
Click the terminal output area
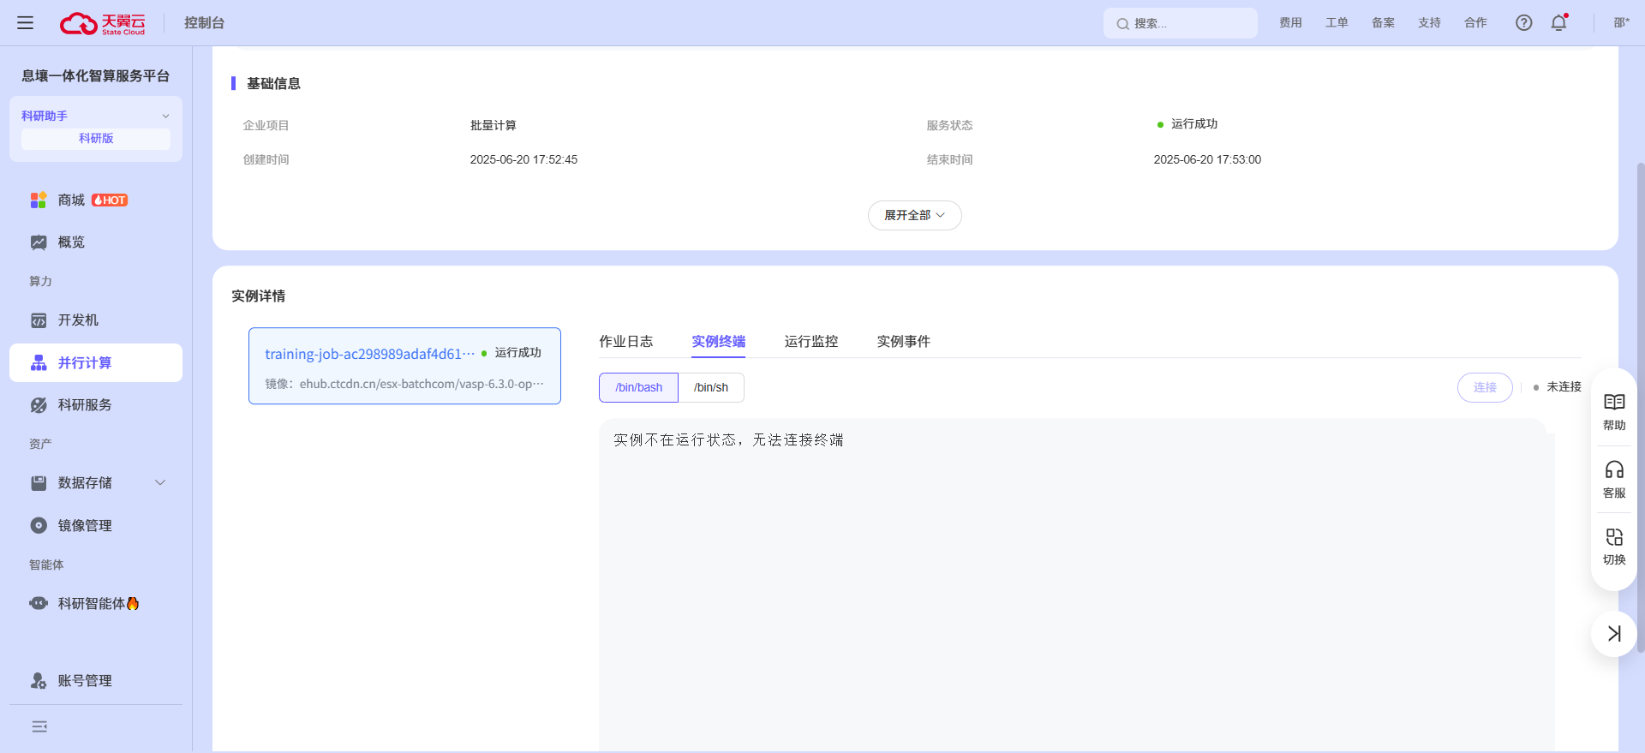coord(1076,584)
